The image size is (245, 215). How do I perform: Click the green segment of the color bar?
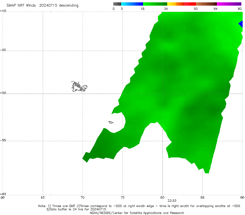point(155,4)
